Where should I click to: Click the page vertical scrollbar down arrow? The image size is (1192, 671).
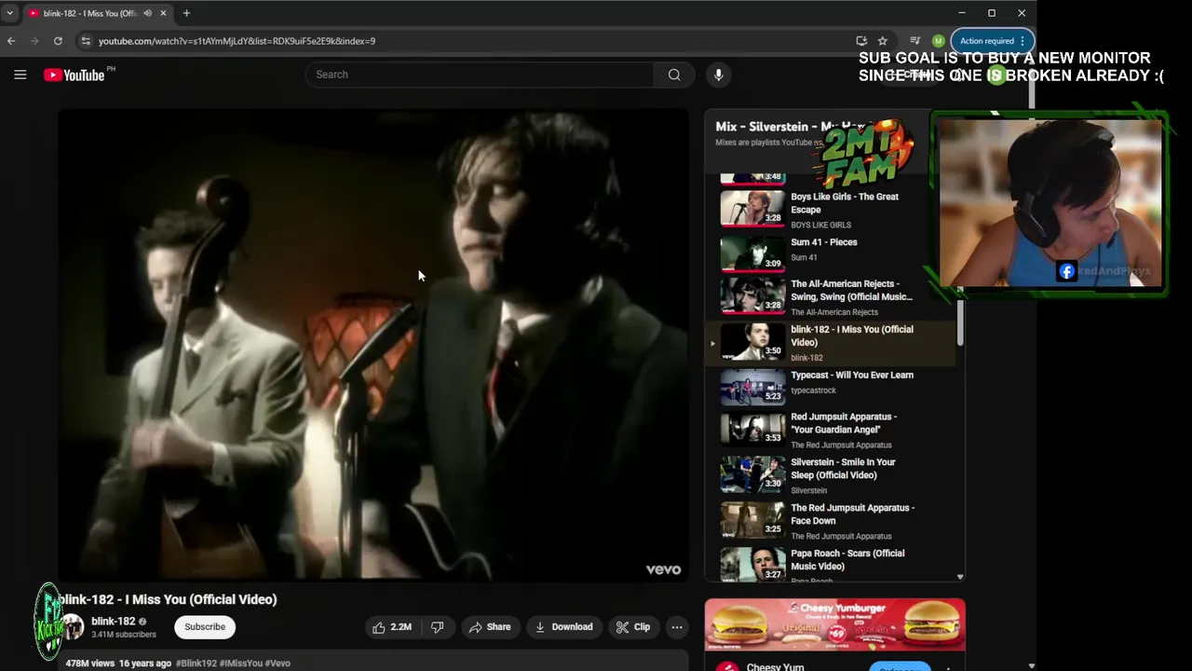(1031, 666)
